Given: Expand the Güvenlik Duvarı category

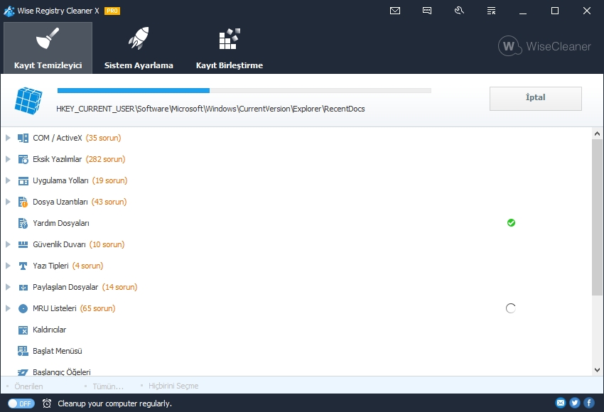Looking at the screenshot, I should point(8,244).
